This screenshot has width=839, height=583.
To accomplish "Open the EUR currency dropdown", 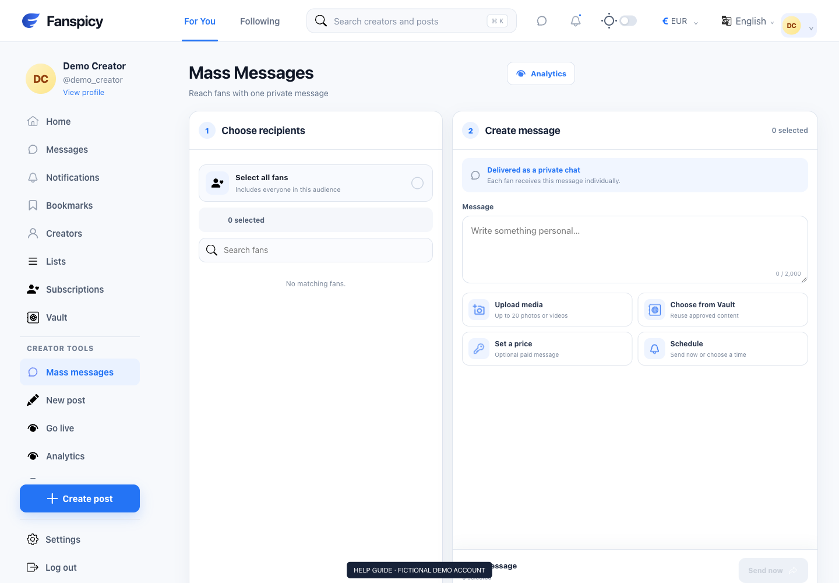I will point(680,21).
